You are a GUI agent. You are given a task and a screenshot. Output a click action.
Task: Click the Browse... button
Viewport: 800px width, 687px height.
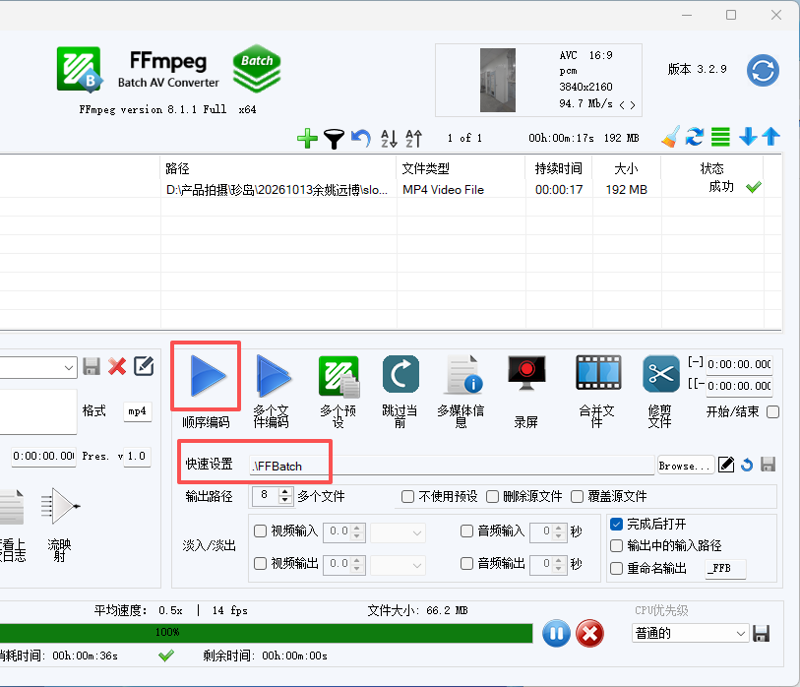685,466
